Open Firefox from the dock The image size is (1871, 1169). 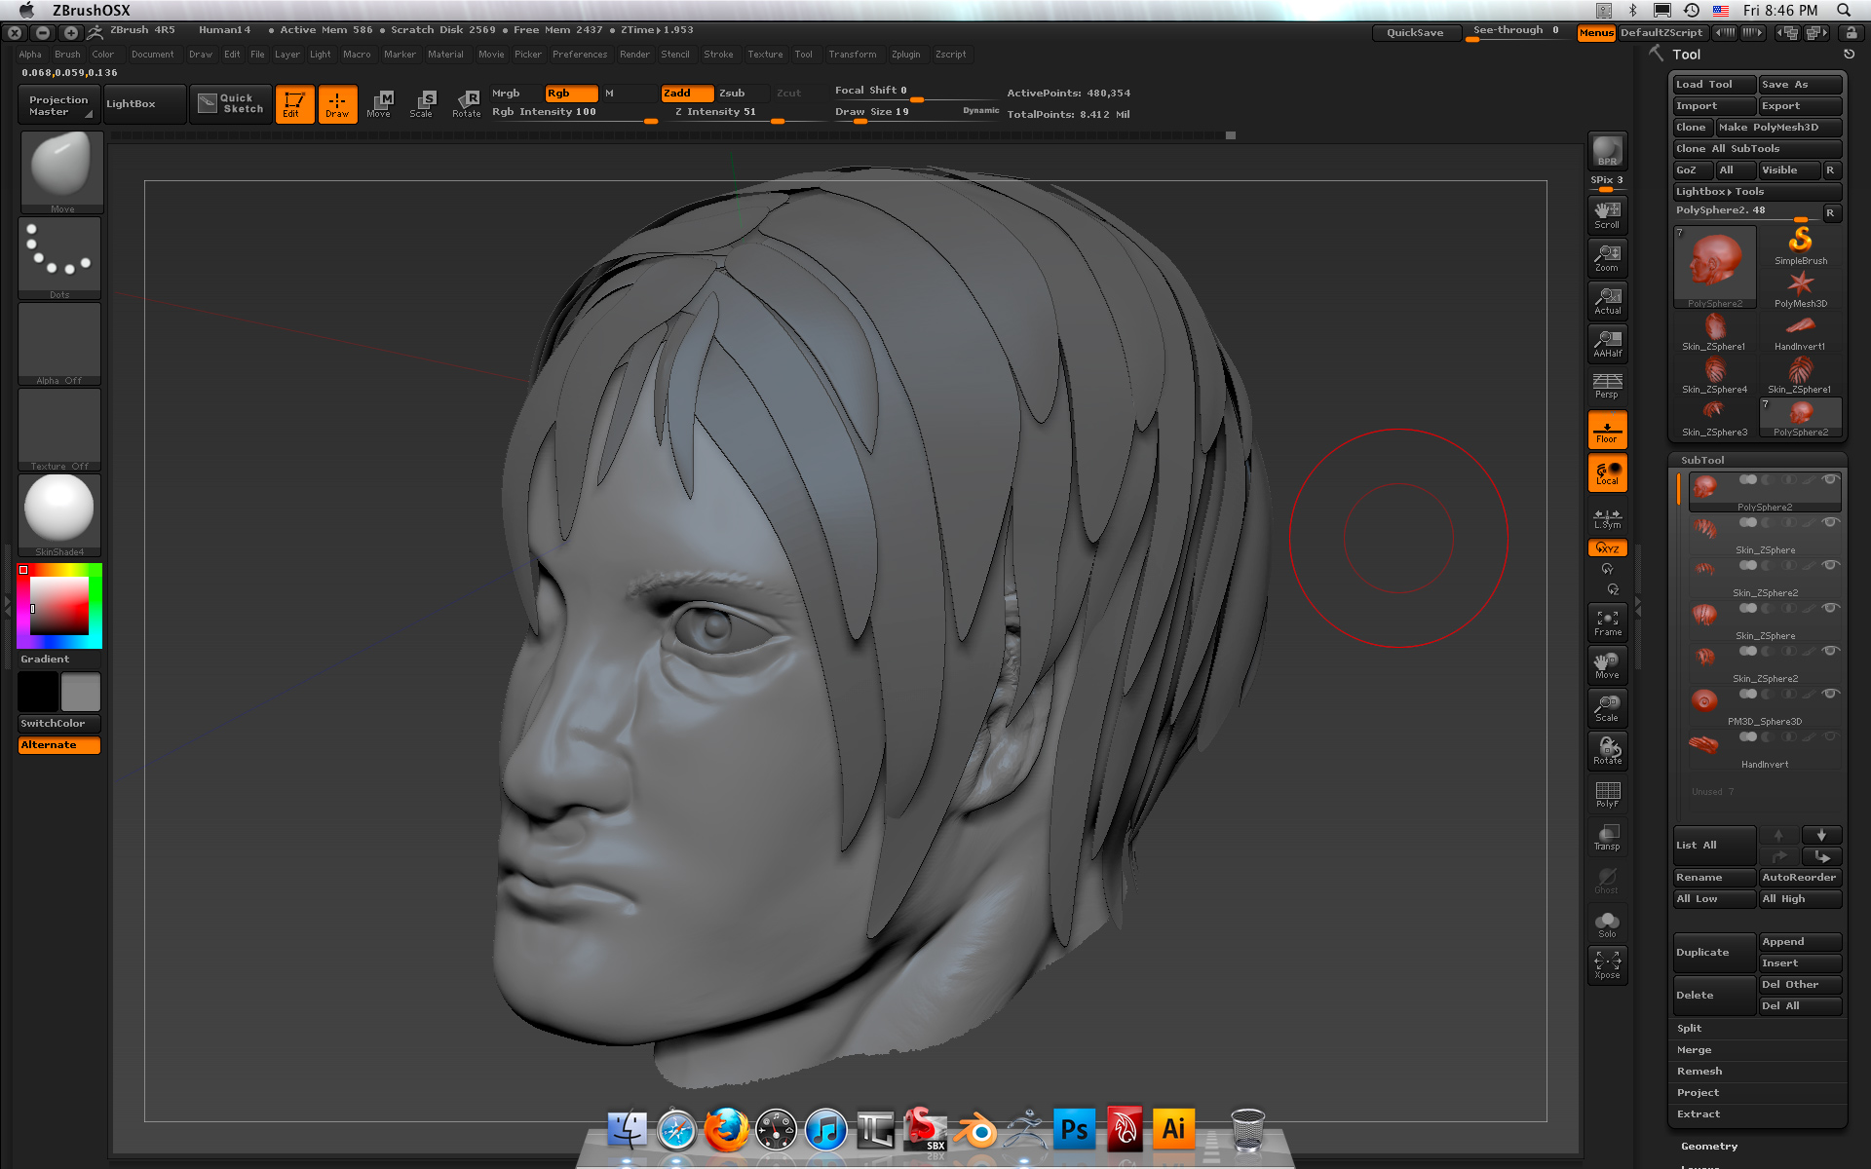726,1130
